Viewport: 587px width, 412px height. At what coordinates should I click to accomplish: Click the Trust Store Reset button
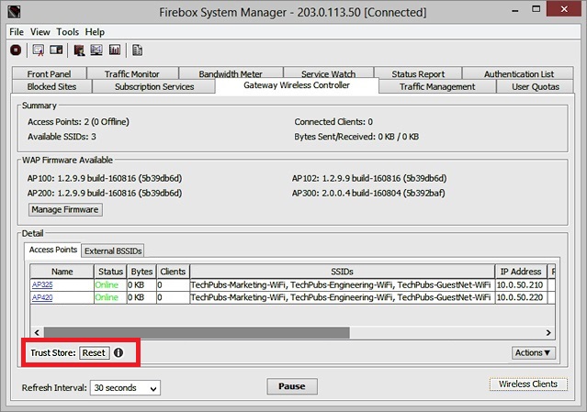coord(94,352)
